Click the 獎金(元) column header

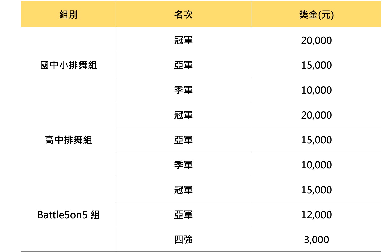tap(316, 14)
